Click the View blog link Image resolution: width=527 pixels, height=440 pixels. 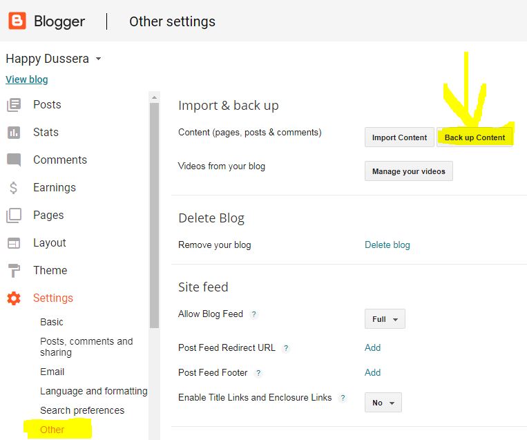click(x=27, y=79)
